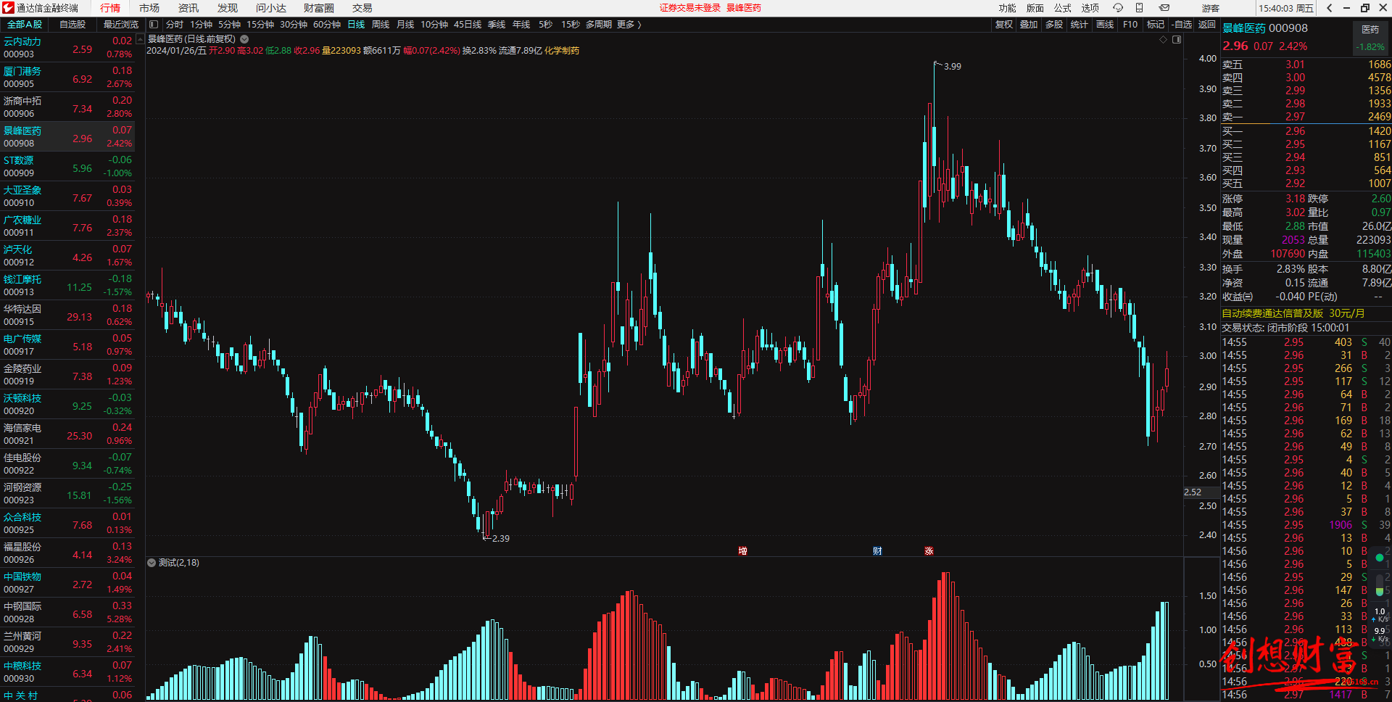Image resolution: width=1392 pixels, height=702 pixels.
Task: Show the 自选股 list tab
Action: (x=72, y=25)
